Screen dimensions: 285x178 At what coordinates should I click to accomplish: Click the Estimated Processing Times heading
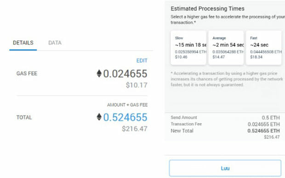(x=207, y=9)
